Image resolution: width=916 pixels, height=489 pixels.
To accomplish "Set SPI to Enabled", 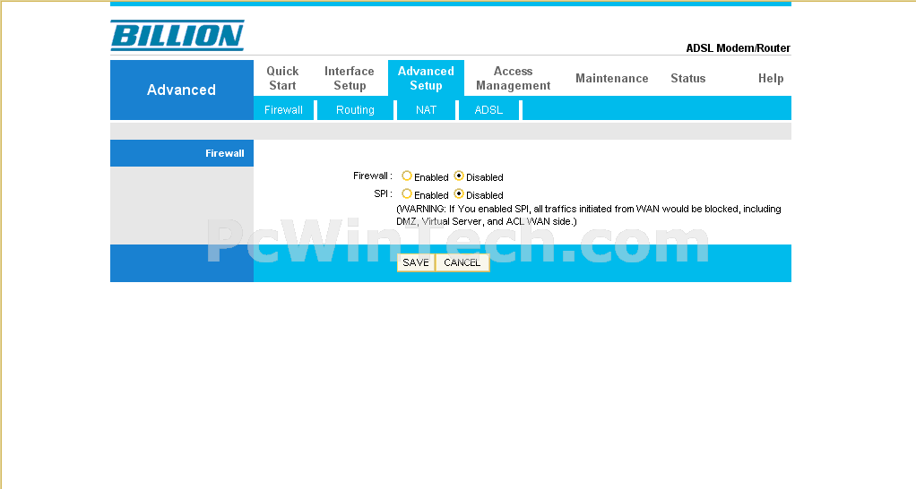I will coord(407,193).
